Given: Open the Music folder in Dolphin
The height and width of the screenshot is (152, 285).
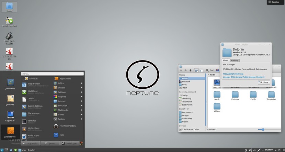Looking at the screenshot, I should 217,96.
